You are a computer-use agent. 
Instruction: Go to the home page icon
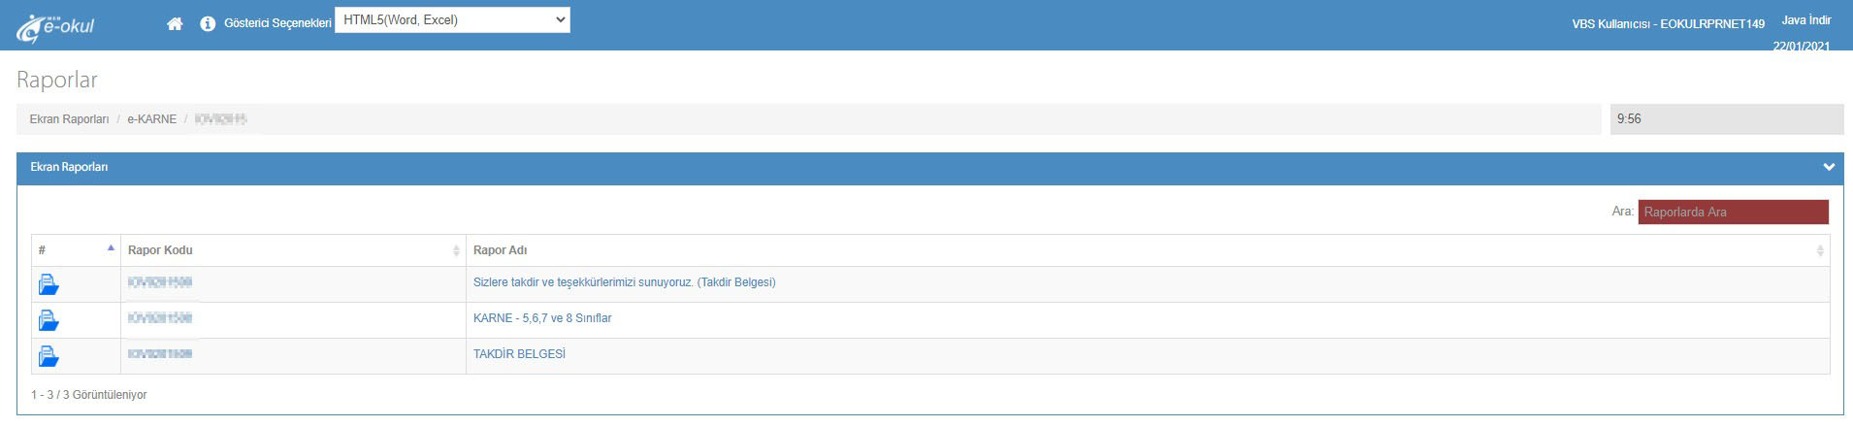point(175,23)
